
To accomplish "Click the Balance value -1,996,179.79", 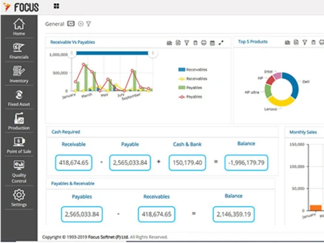I will click(246, 163).
